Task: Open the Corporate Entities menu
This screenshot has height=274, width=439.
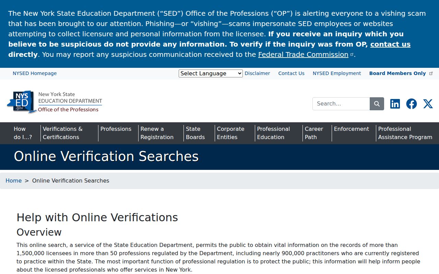Action: point(231,133)
